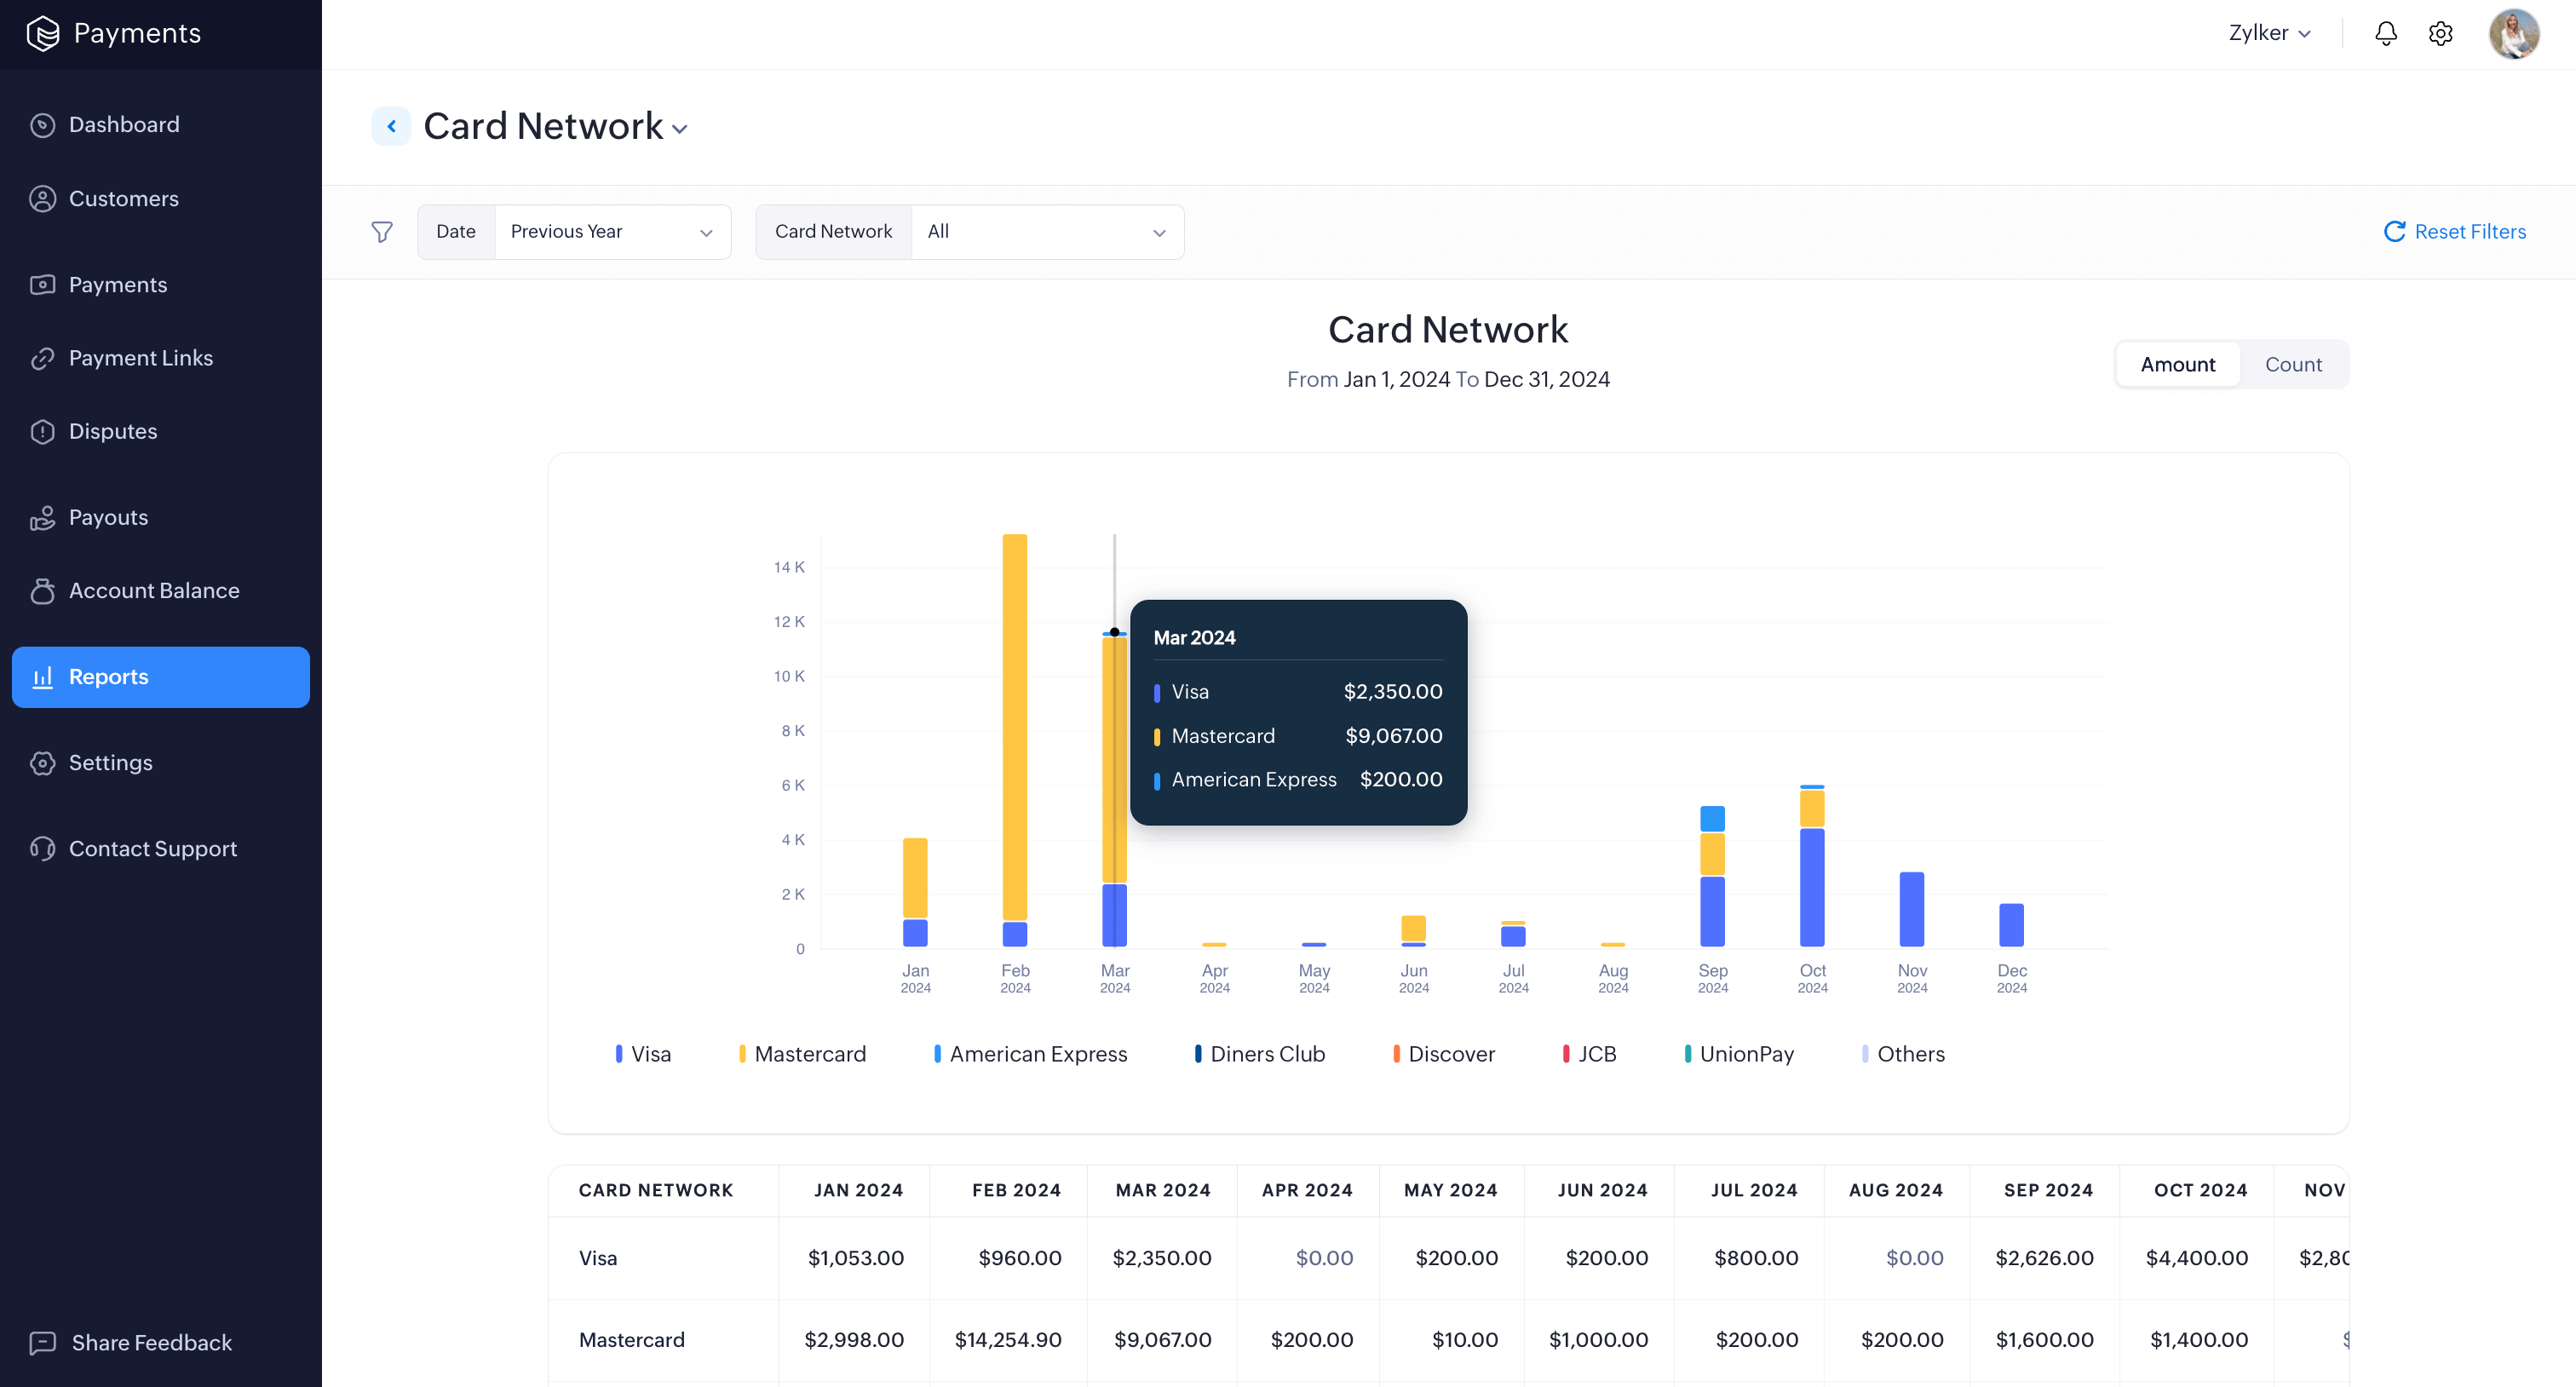Navigate to Customers in the sidebar
The width and height of the screenshot is (2576, 1387).
pyautogui.click(x=123, y=199)
